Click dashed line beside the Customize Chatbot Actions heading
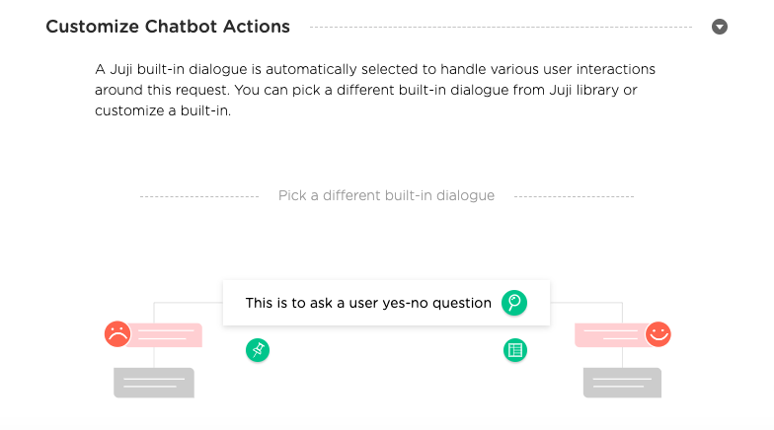774x430 pixels. tap(501, 28)
